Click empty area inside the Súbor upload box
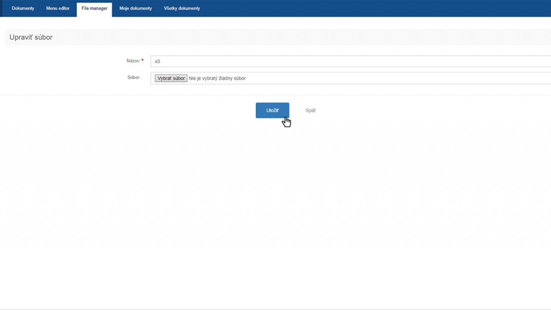 (387, 78)
